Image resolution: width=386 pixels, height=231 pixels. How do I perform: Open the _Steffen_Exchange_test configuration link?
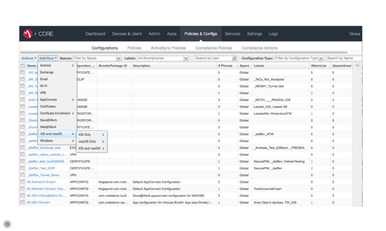point(44,148)
